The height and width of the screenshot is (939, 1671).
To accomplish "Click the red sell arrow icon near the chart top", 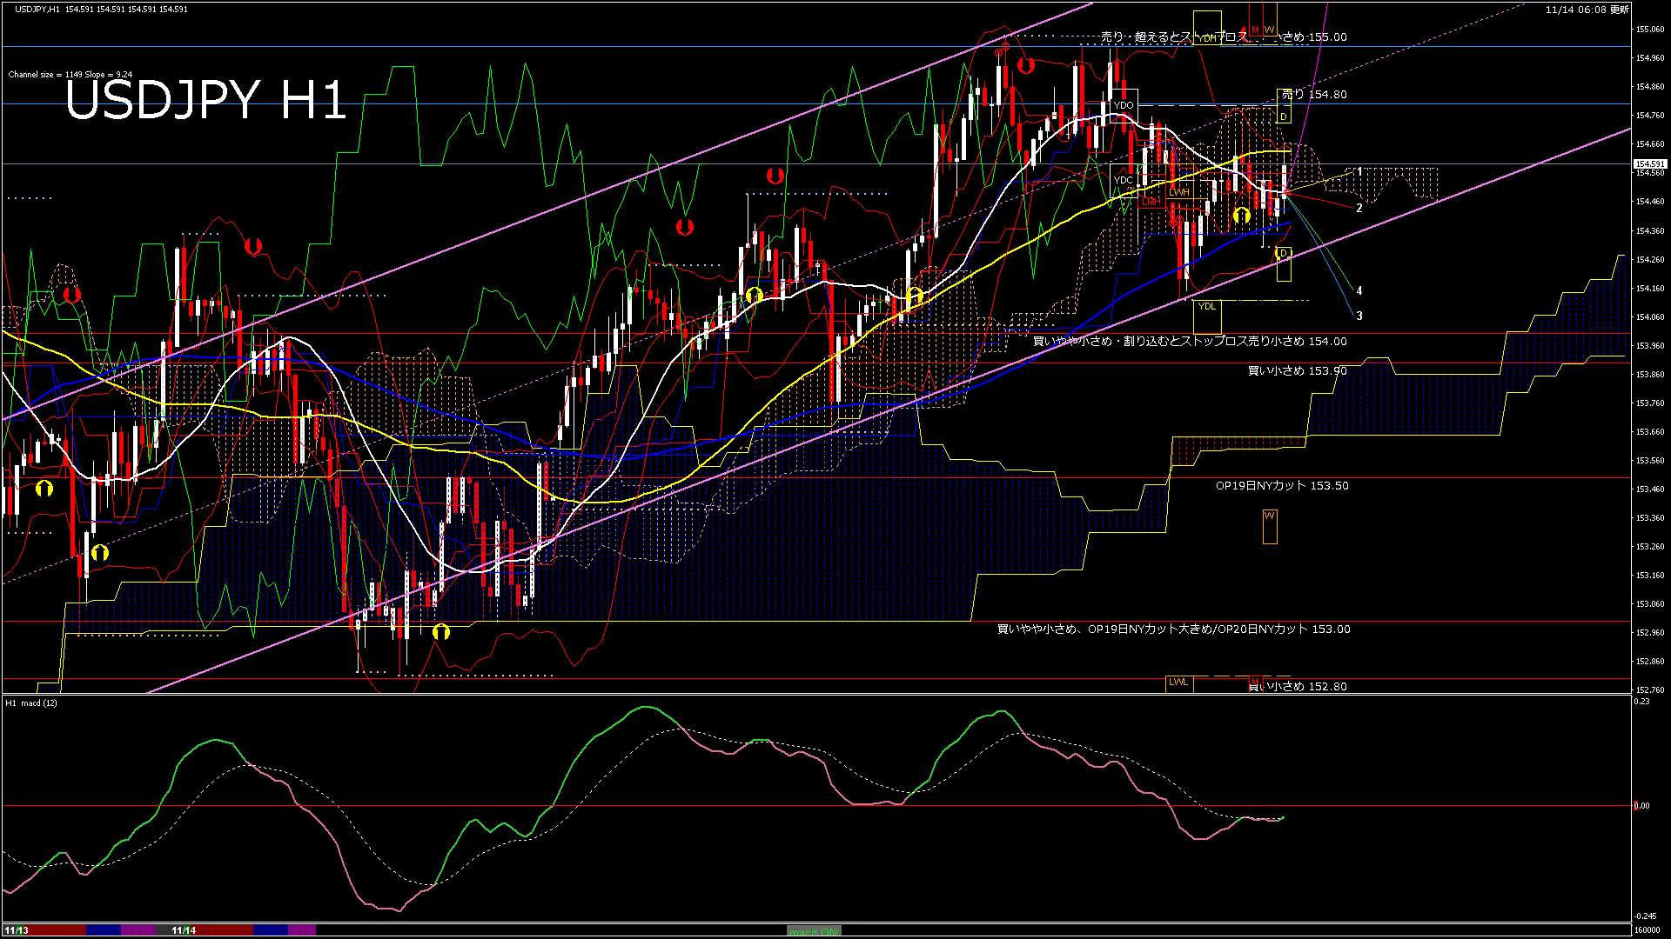I will pyautogui.click(x=1026, y=64).
